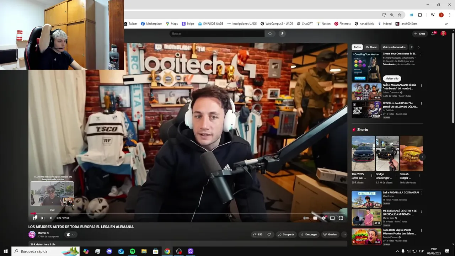Viewport: 455px width, 256px height.
Task: Open the Twitter bookmark
Action: pyautogui.click(x=130, y=24)
